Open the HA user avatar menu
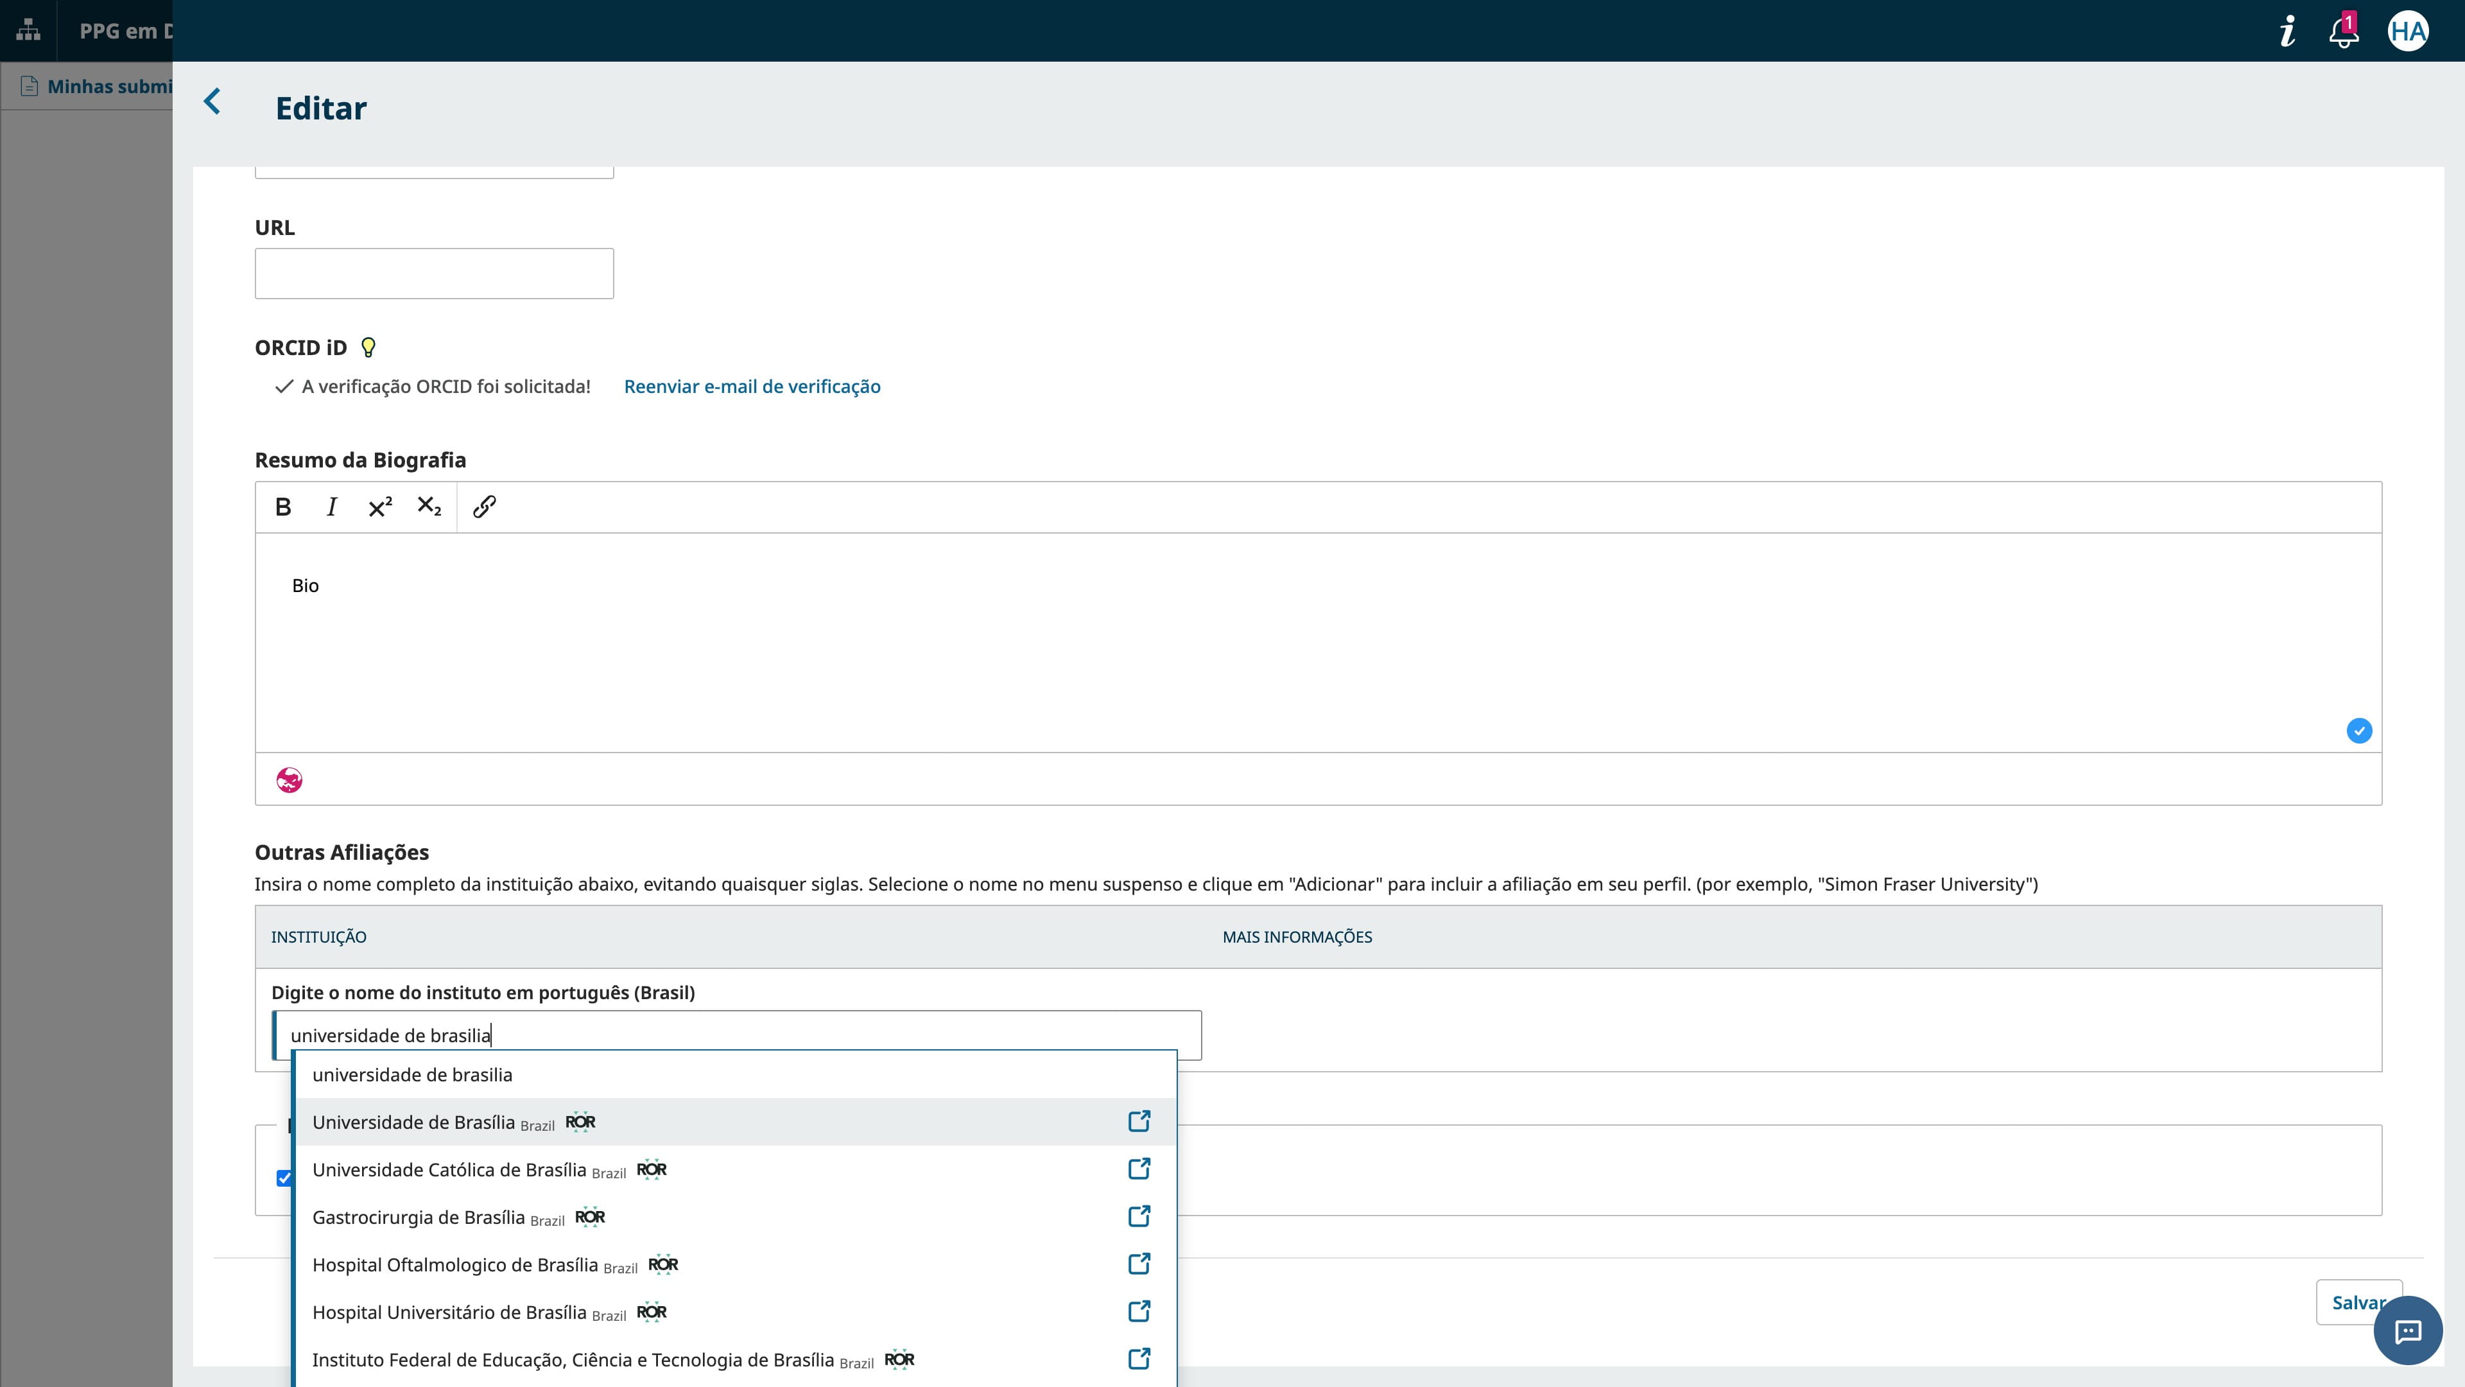Viewport: 2465px width, 1387px height. pyautogui.click(x=2408, y=31)
